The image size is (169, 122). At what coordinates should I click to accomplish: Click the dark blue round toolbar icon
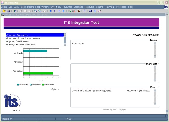point(91,11)
